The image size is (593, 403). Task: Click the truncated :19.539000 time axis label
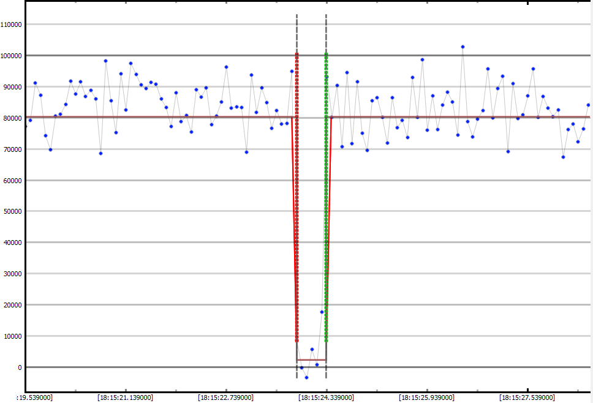(35, 397)
